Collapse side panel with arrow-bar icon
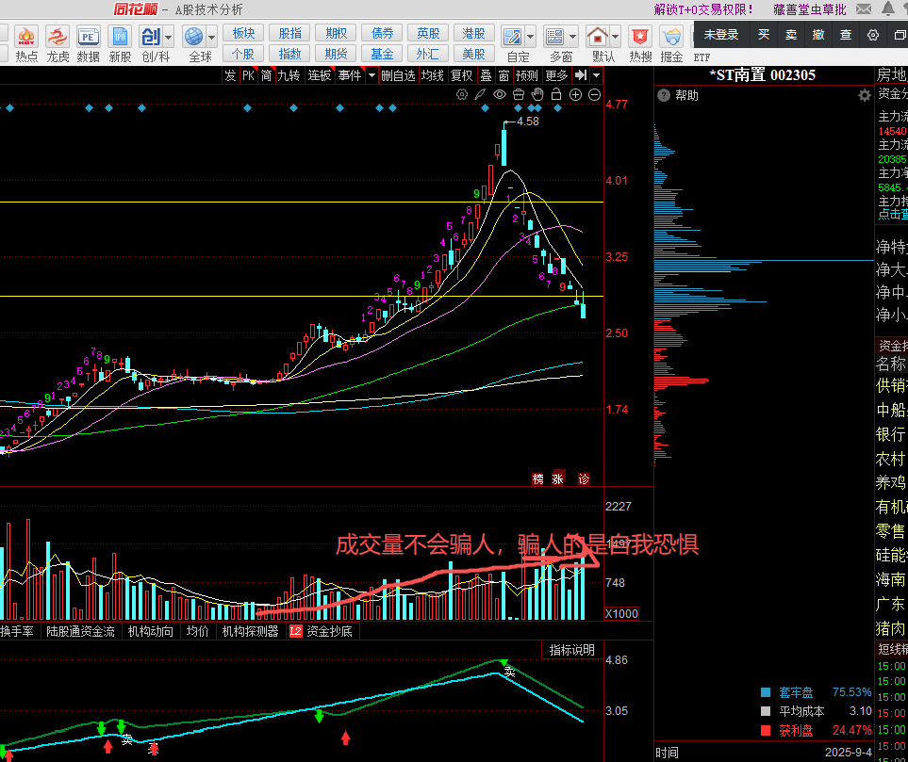 pyautogui.click(x=581, y=75)
